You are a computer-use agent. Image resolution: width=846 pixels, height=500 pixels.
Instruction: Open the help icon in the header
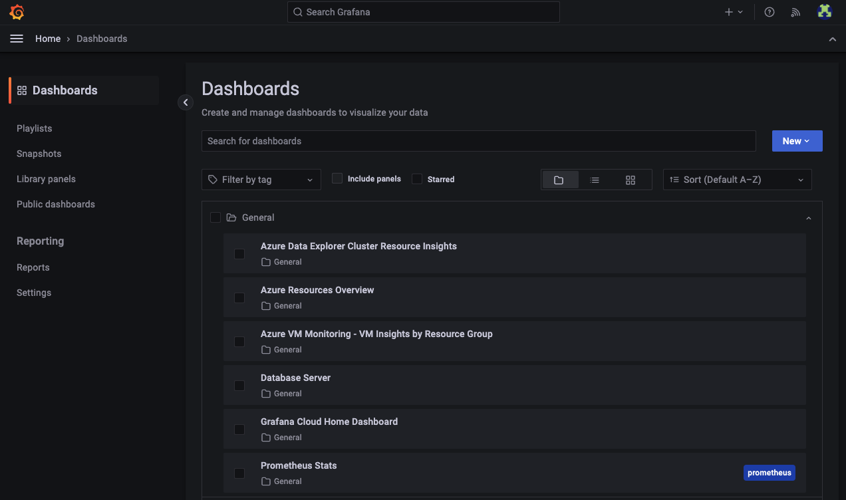click(x=770, y=11)
